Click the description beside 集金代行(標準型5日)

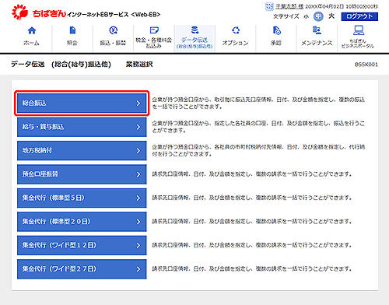252,198
